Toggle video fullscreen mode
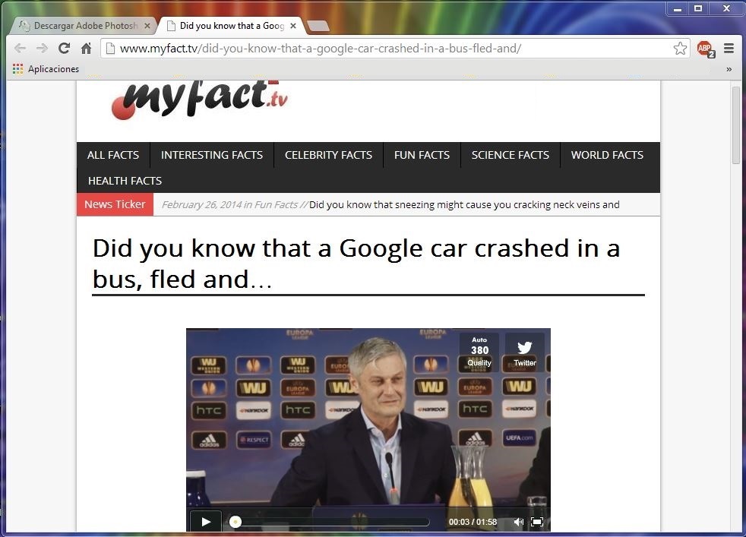Viewport: 746px width, 537px height. click(x=536, y=523)
